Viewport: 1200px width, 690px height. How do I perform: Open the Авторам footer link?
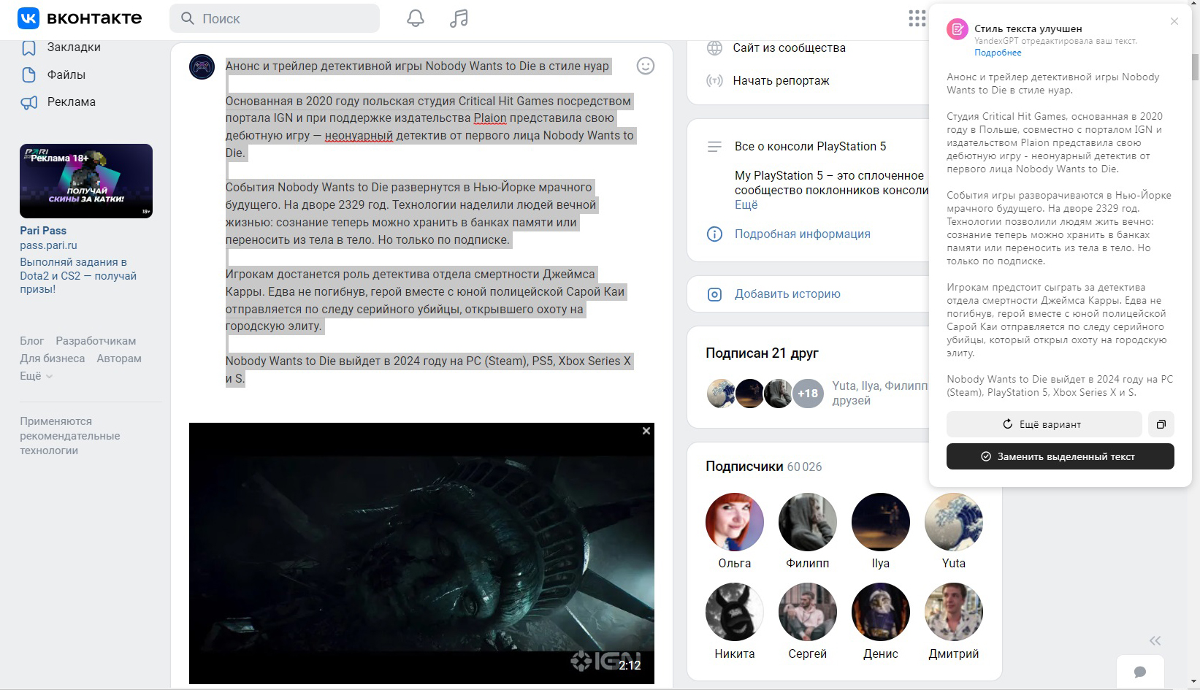click(119, 359)
